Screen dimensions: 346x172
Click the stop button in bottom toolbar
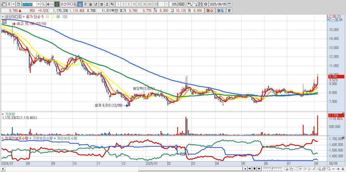tap(255, 169)
